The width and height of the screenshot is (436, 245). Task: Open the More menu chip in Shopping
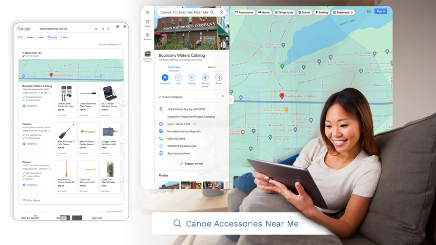tap(64, 37)
